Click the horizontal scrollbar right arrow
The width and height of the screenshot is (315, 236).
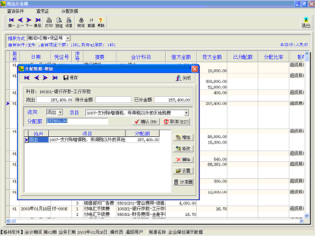pos(302,221)
